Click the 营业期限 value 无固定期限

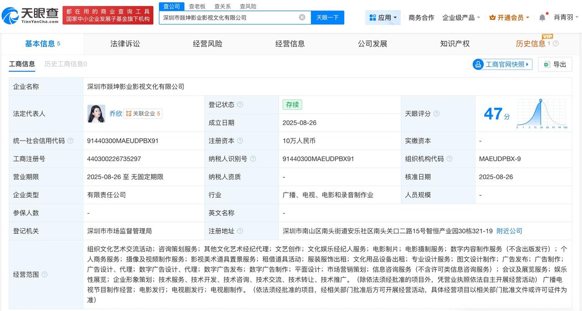[x=147, y=177]
